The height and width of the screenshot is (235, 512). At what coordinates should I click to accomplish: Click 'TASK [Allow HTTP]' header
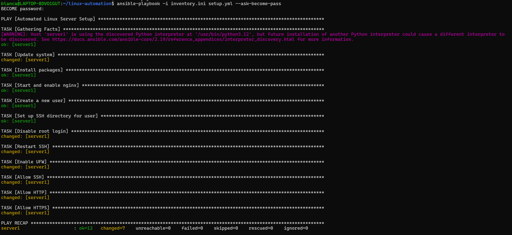24,193
